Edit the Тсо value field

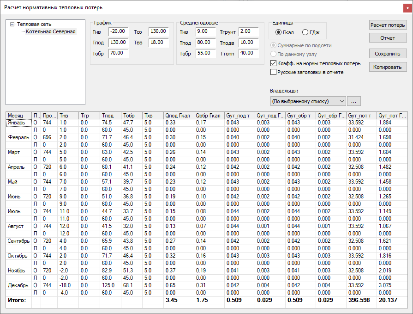(x=159, y=31)
